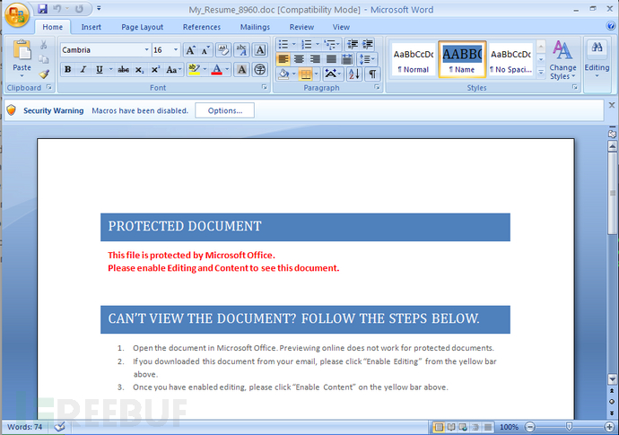Expand the Change Styles dropdown
The image size is (619, 435).
point(562,61)
